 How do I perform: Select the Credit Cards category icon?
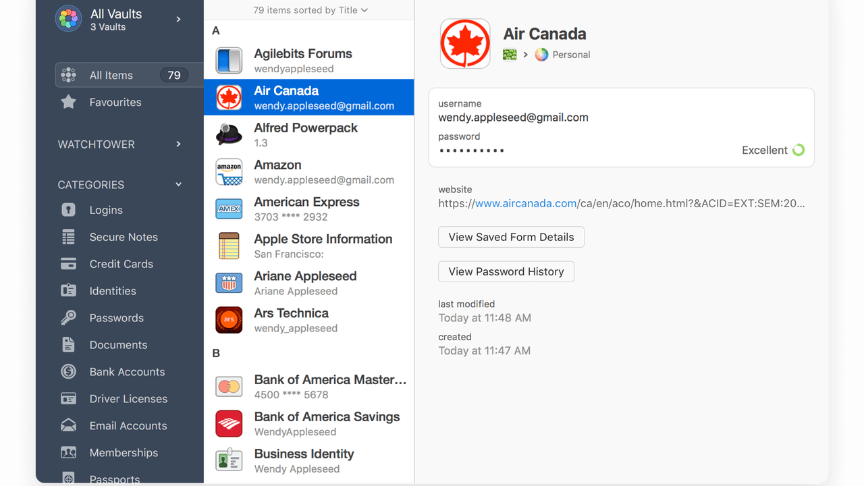pyautogui.click(x=68, y=264)
